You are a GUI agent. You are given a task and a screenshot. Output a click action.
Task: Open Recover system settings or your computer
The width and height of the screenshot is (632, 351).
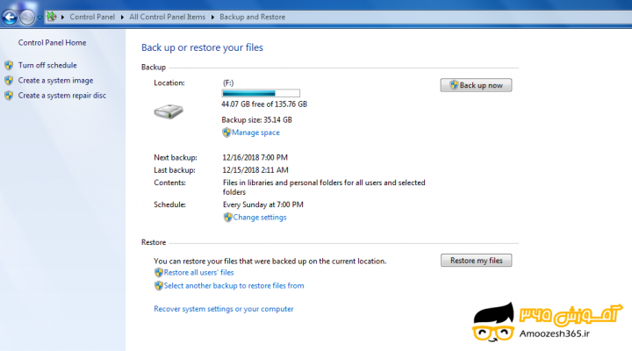[224, 309]
